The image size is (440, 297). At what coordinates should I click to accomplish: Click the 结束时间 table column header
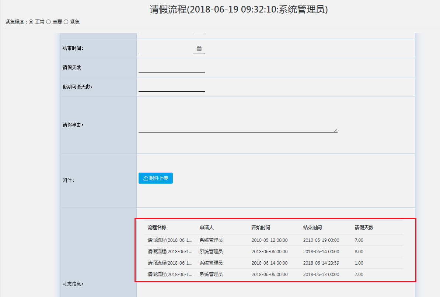pos(312,227)
